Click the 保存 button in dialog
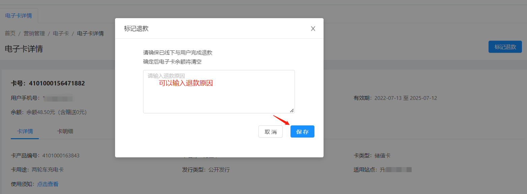The height and width of the screenshot is (194, 527). point(302,131)
